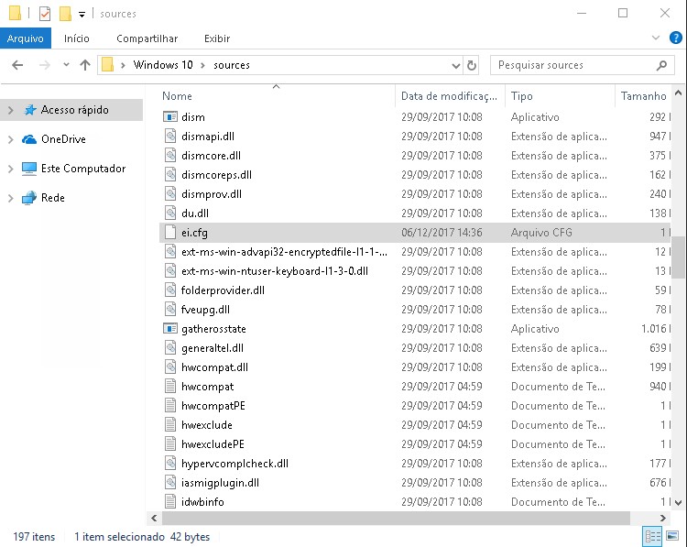
Task: Select the du.dll file icon
Action: point(170,213)
